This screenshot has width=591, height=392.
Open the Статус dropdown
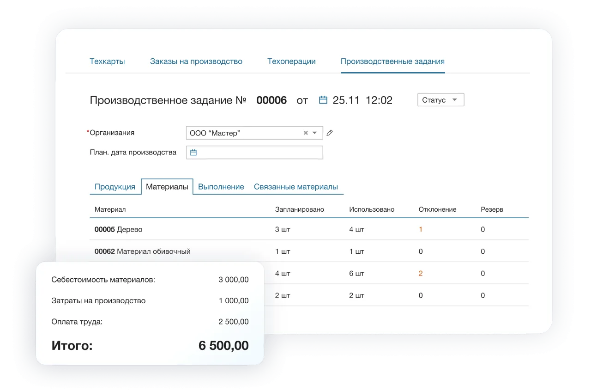pos(440,100)
